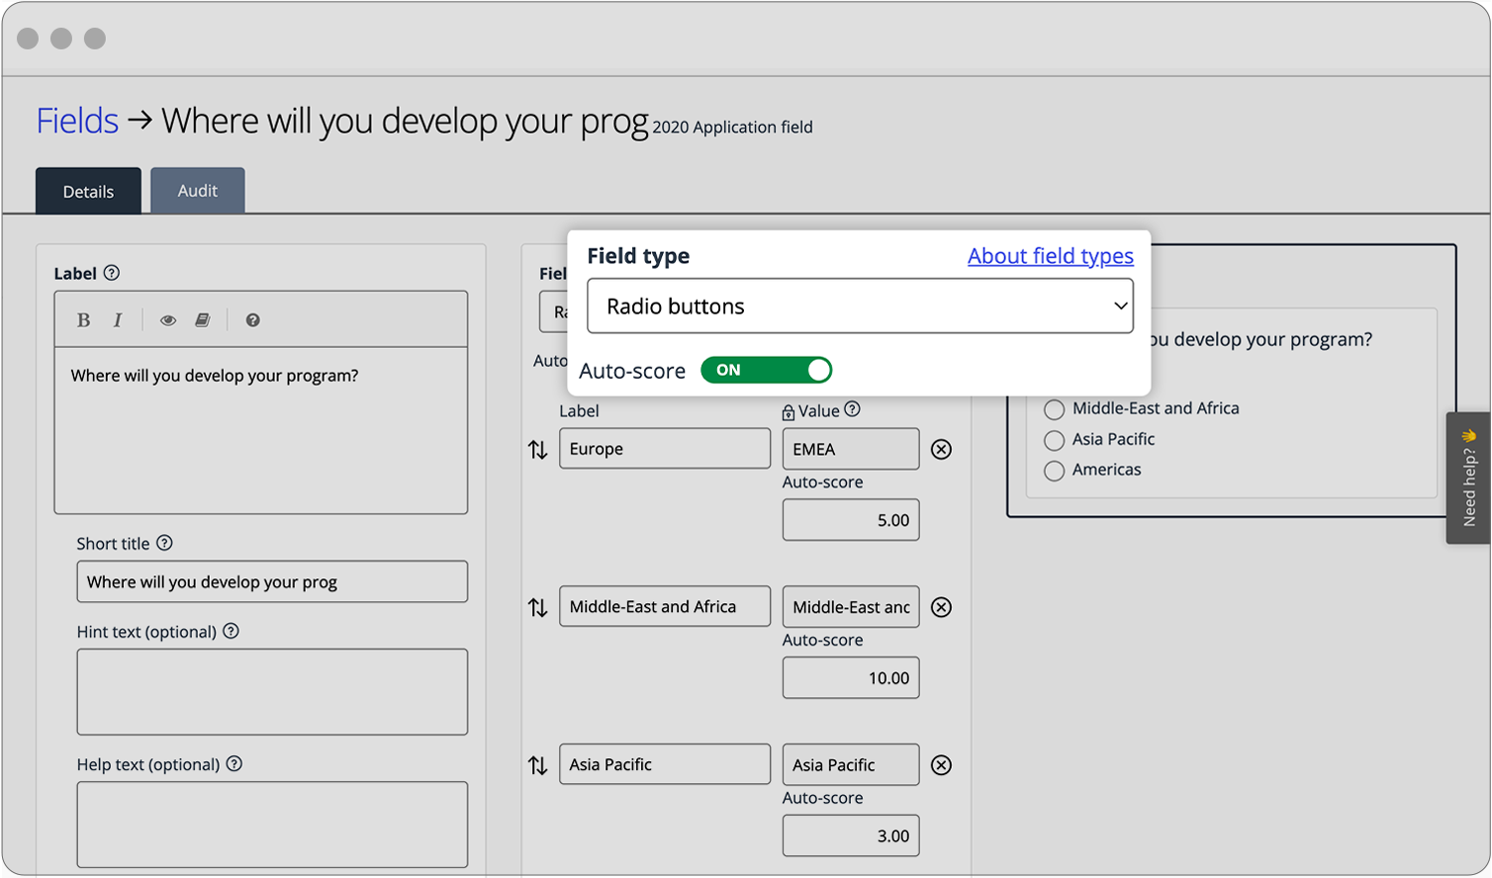Apply italic formatting in the label editor
The width and height of the screenshot is (1492, 878).
117,319
